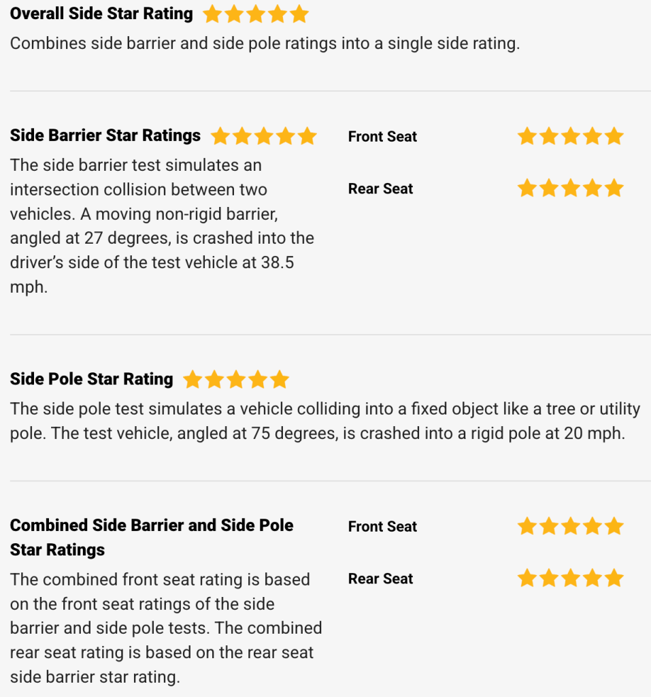This screenshot has width=651, height=697.
Task: Click the Overall Side Star Rating stars
Action: pos(256,14)
